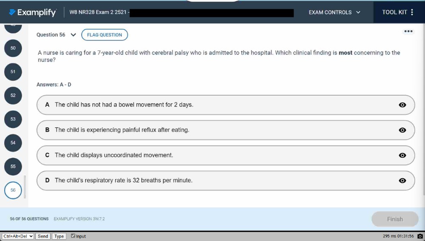Click the camera screenshot icon in status bar
The image size is (425, 241).
(x=420, y=236)
